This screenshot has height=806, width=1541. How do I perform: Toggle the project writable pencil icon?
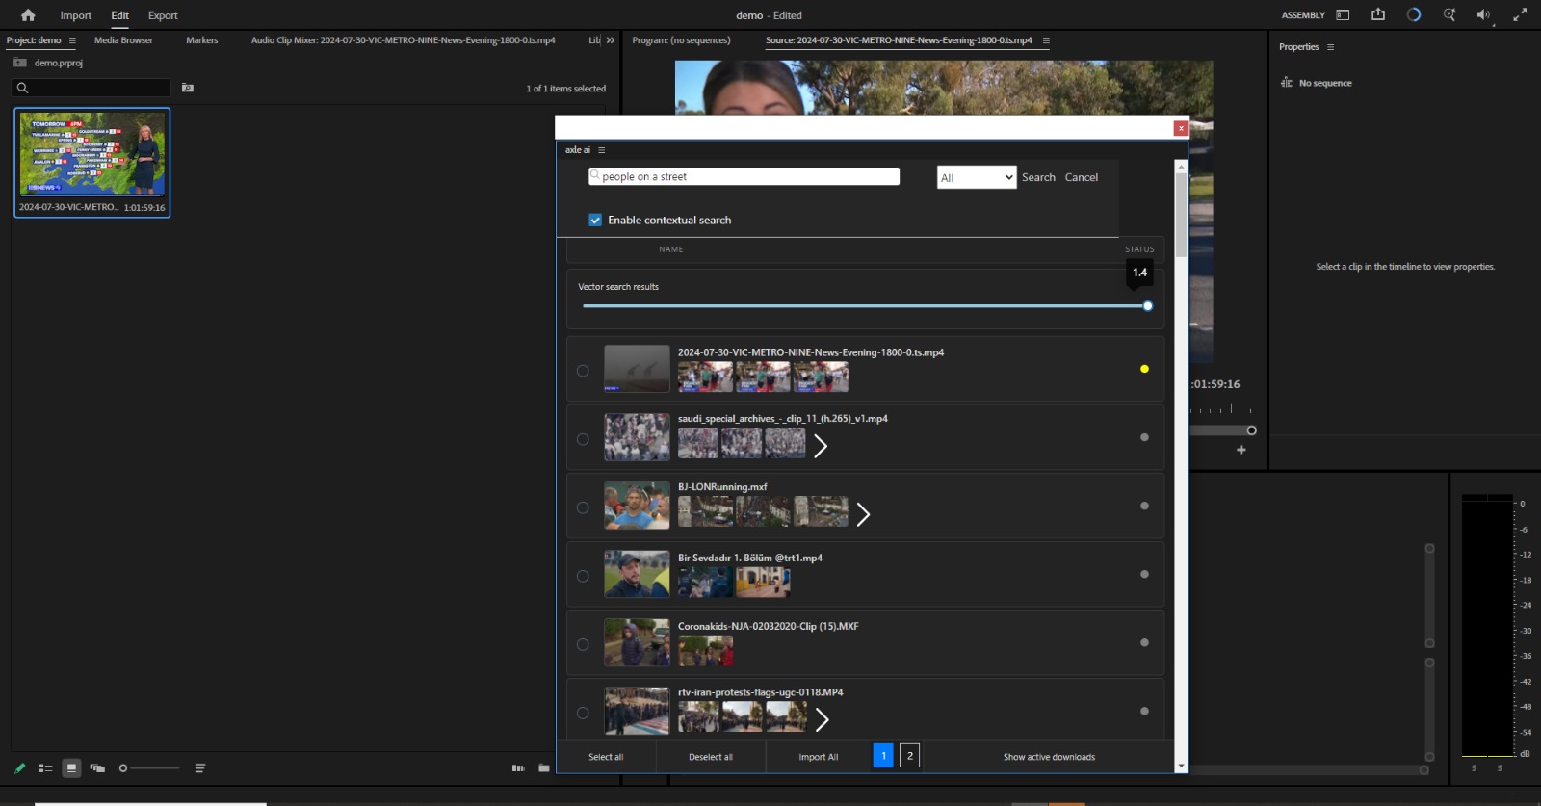coord(19,768)
